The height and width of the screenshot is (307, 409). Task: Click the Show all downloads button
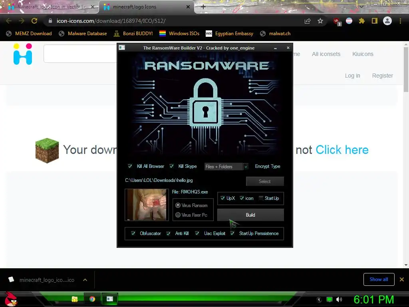pyautogui.click(x=379, y=279)
